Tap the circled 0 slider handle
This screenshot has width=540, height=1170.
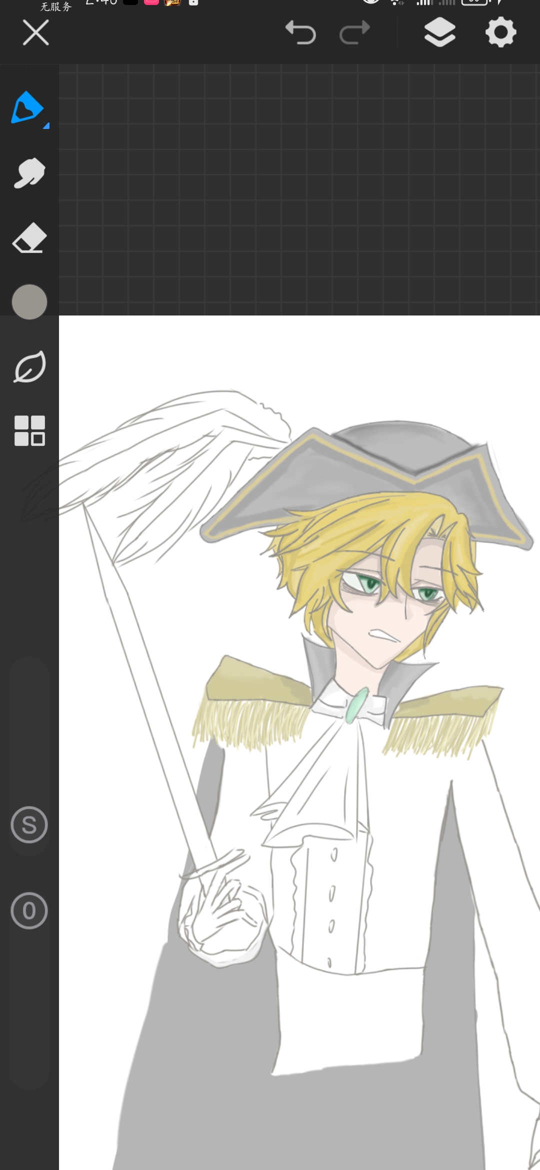[x=29, y=910]
